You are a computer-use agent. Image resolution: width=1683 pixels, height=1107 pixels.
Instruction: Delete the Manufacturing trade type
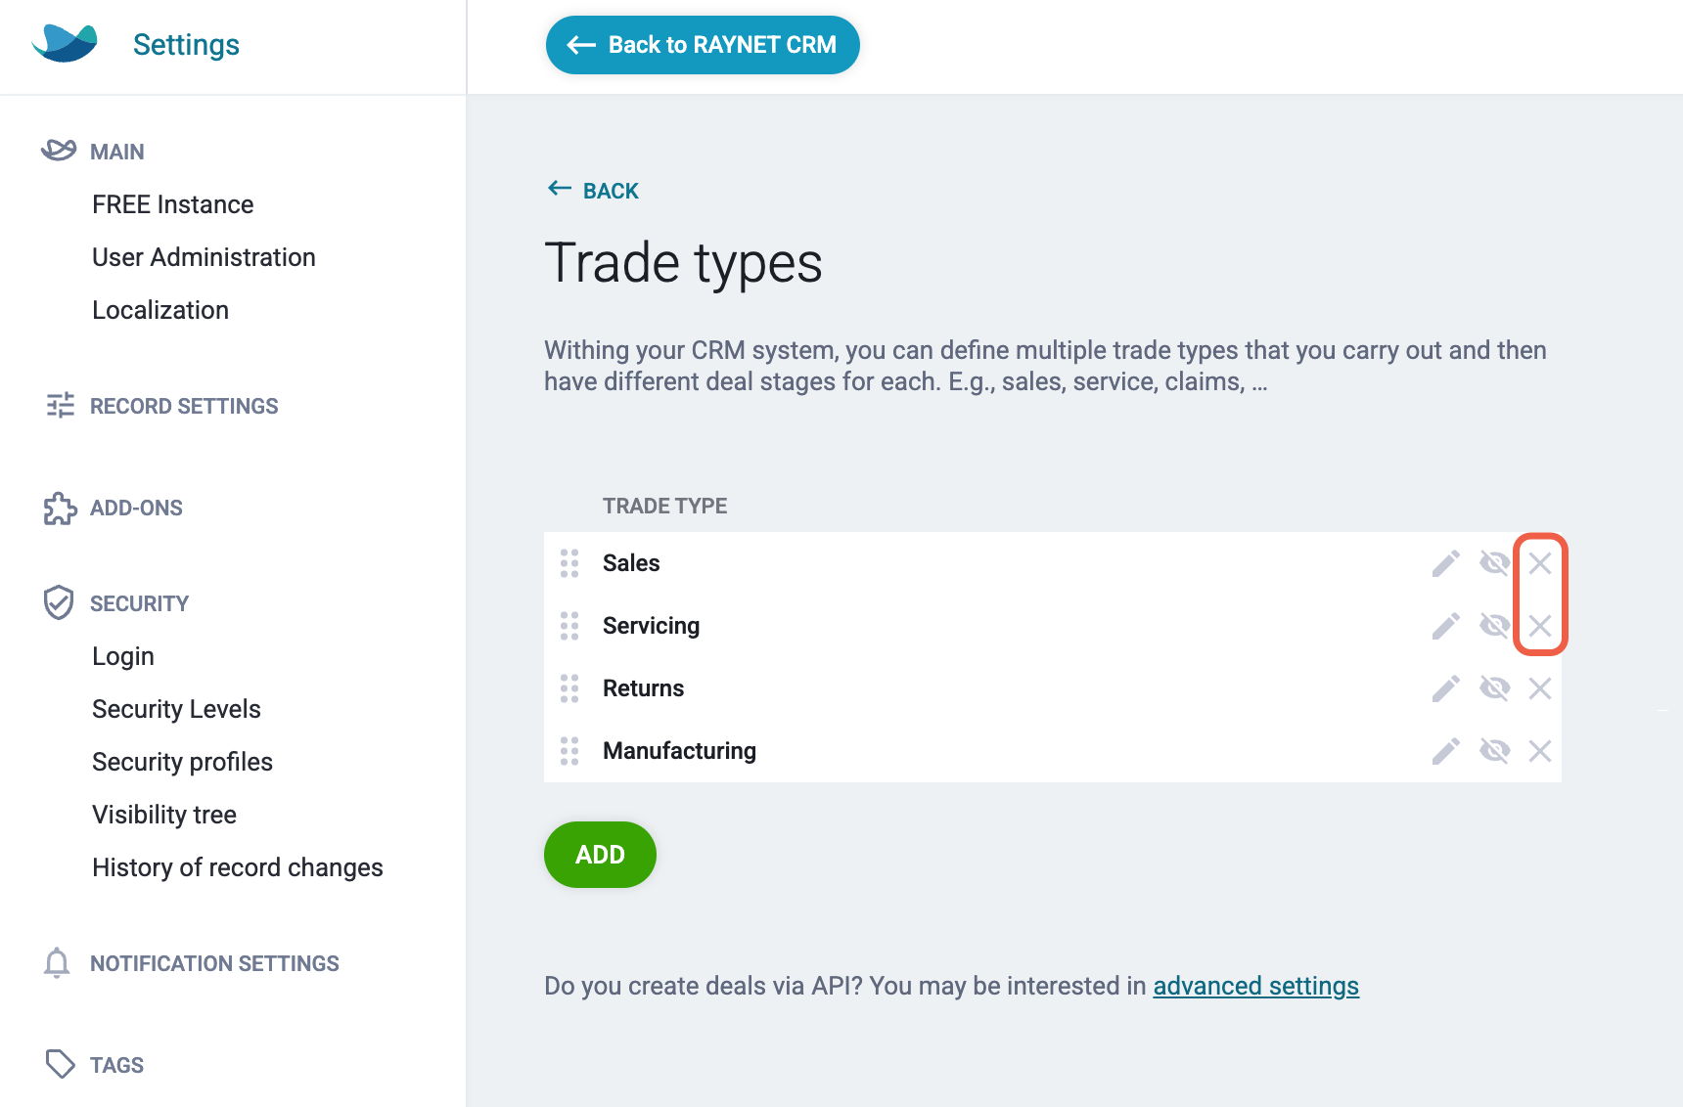pos(1540,751)
